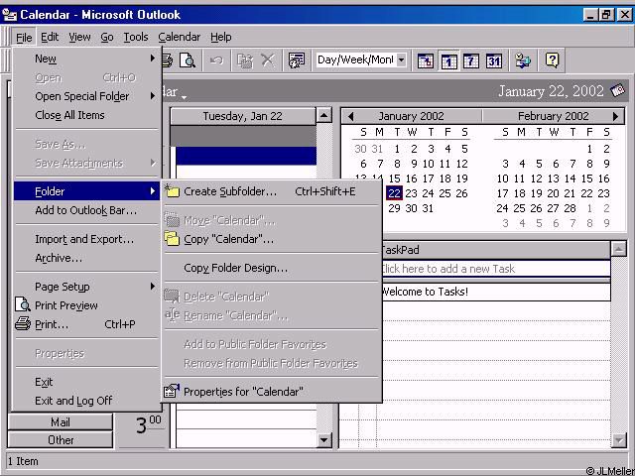Click the Find a Contact toolbar icon
Viewport: 635px width, 476px height.
523,60
